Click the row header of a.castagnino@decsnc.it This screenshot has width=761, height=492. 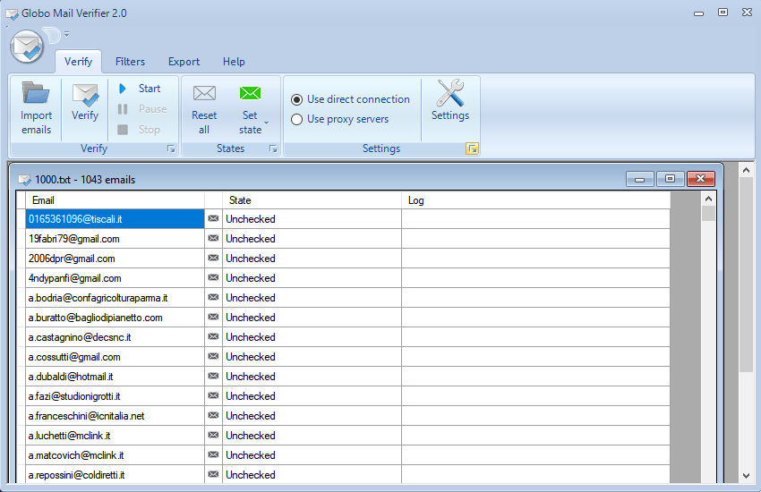point(21,337)
